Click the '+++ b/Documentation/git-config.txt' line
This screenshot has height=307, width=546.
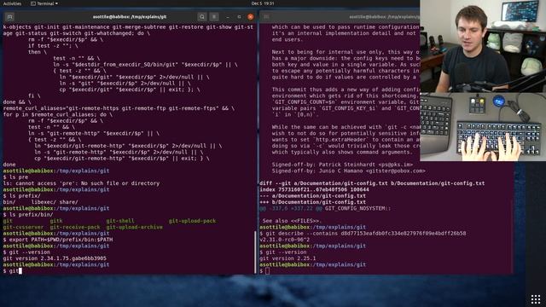tap(313, 202)
